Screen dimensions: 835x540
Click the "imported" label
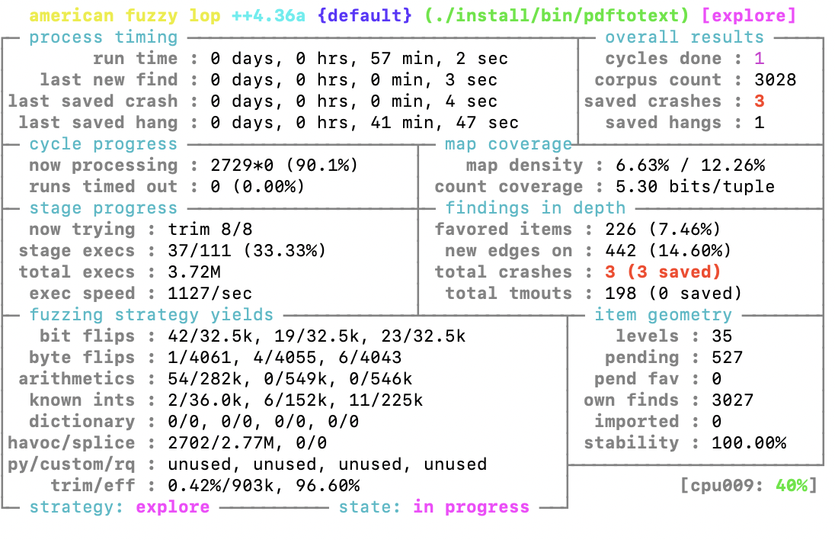[x=636, y=421]
